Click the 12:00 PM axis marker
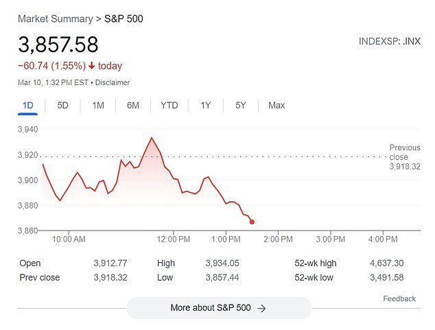The image size is (435, 330). click(x=174, y=239)
